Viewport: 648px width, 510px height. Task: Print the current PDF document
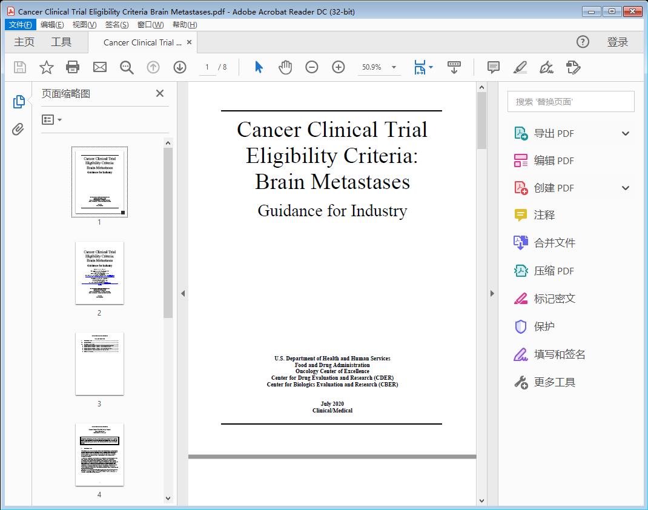point(73,67)
